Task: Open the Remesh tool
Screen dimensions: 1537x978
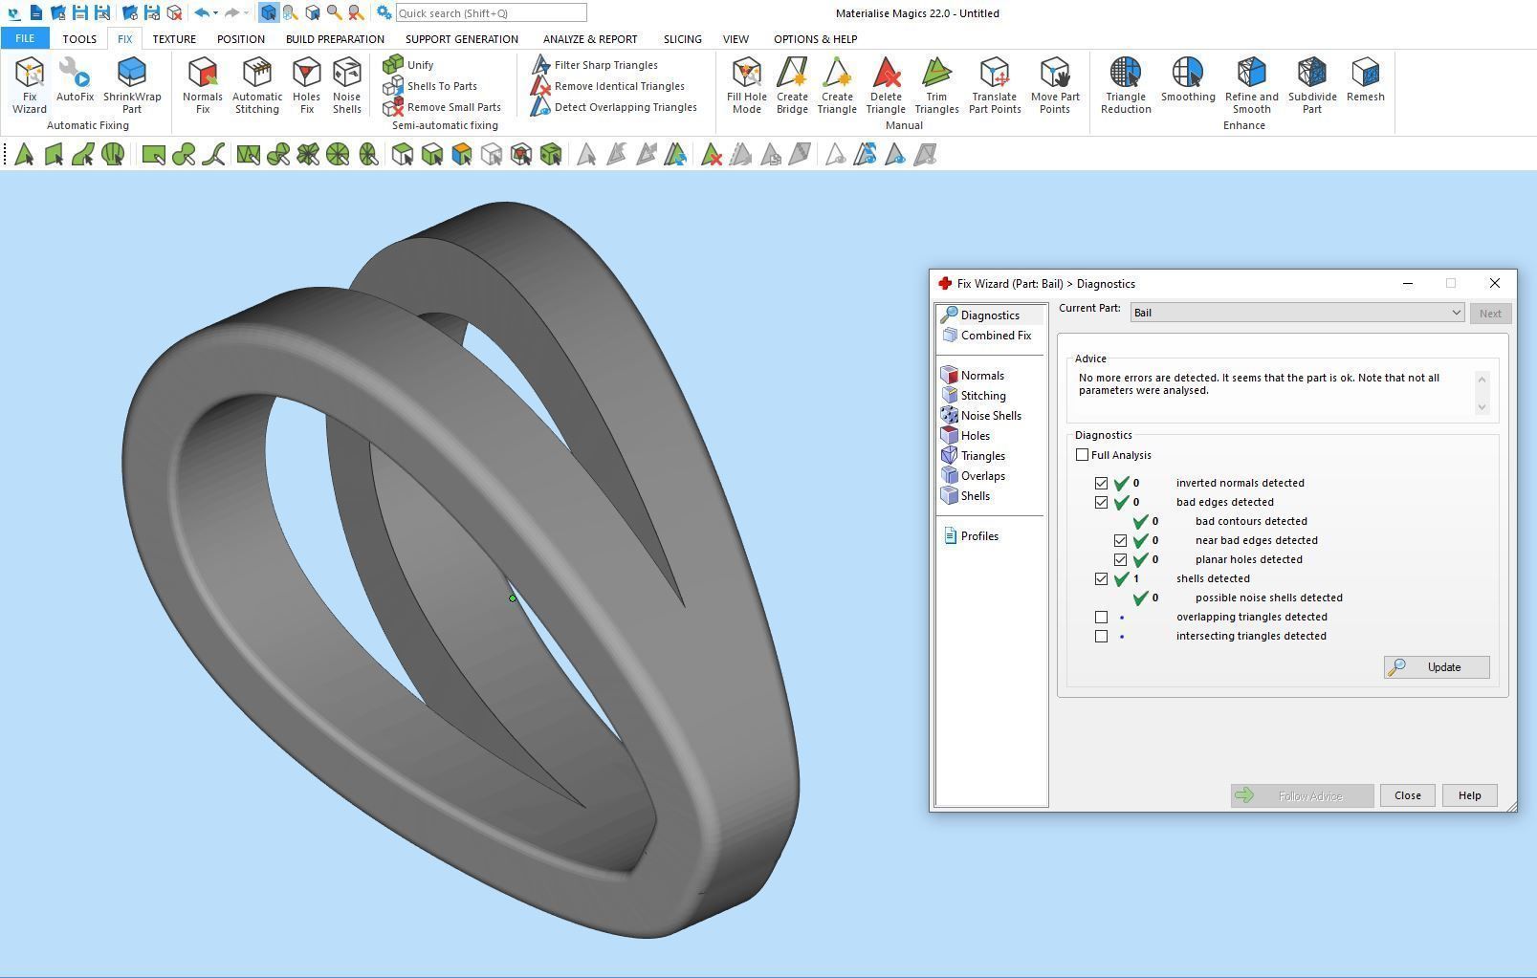Action: [x=1366, y=79]
